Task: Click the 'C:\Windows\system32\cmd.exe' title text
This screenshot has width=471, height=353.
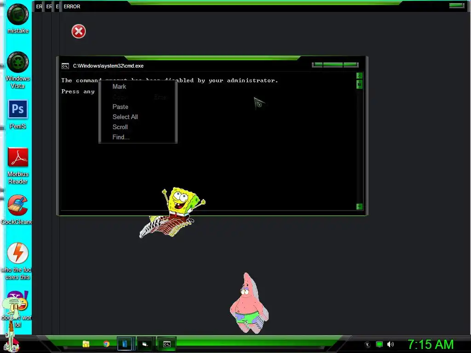Action: [108, 66]
